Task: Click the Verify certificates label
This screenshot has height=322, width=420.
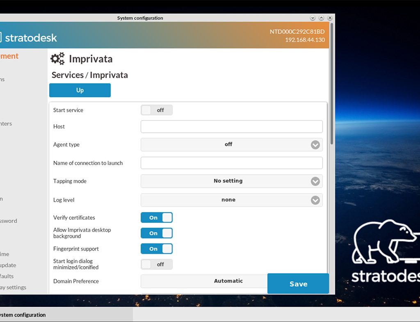Action: pos(74,217)
